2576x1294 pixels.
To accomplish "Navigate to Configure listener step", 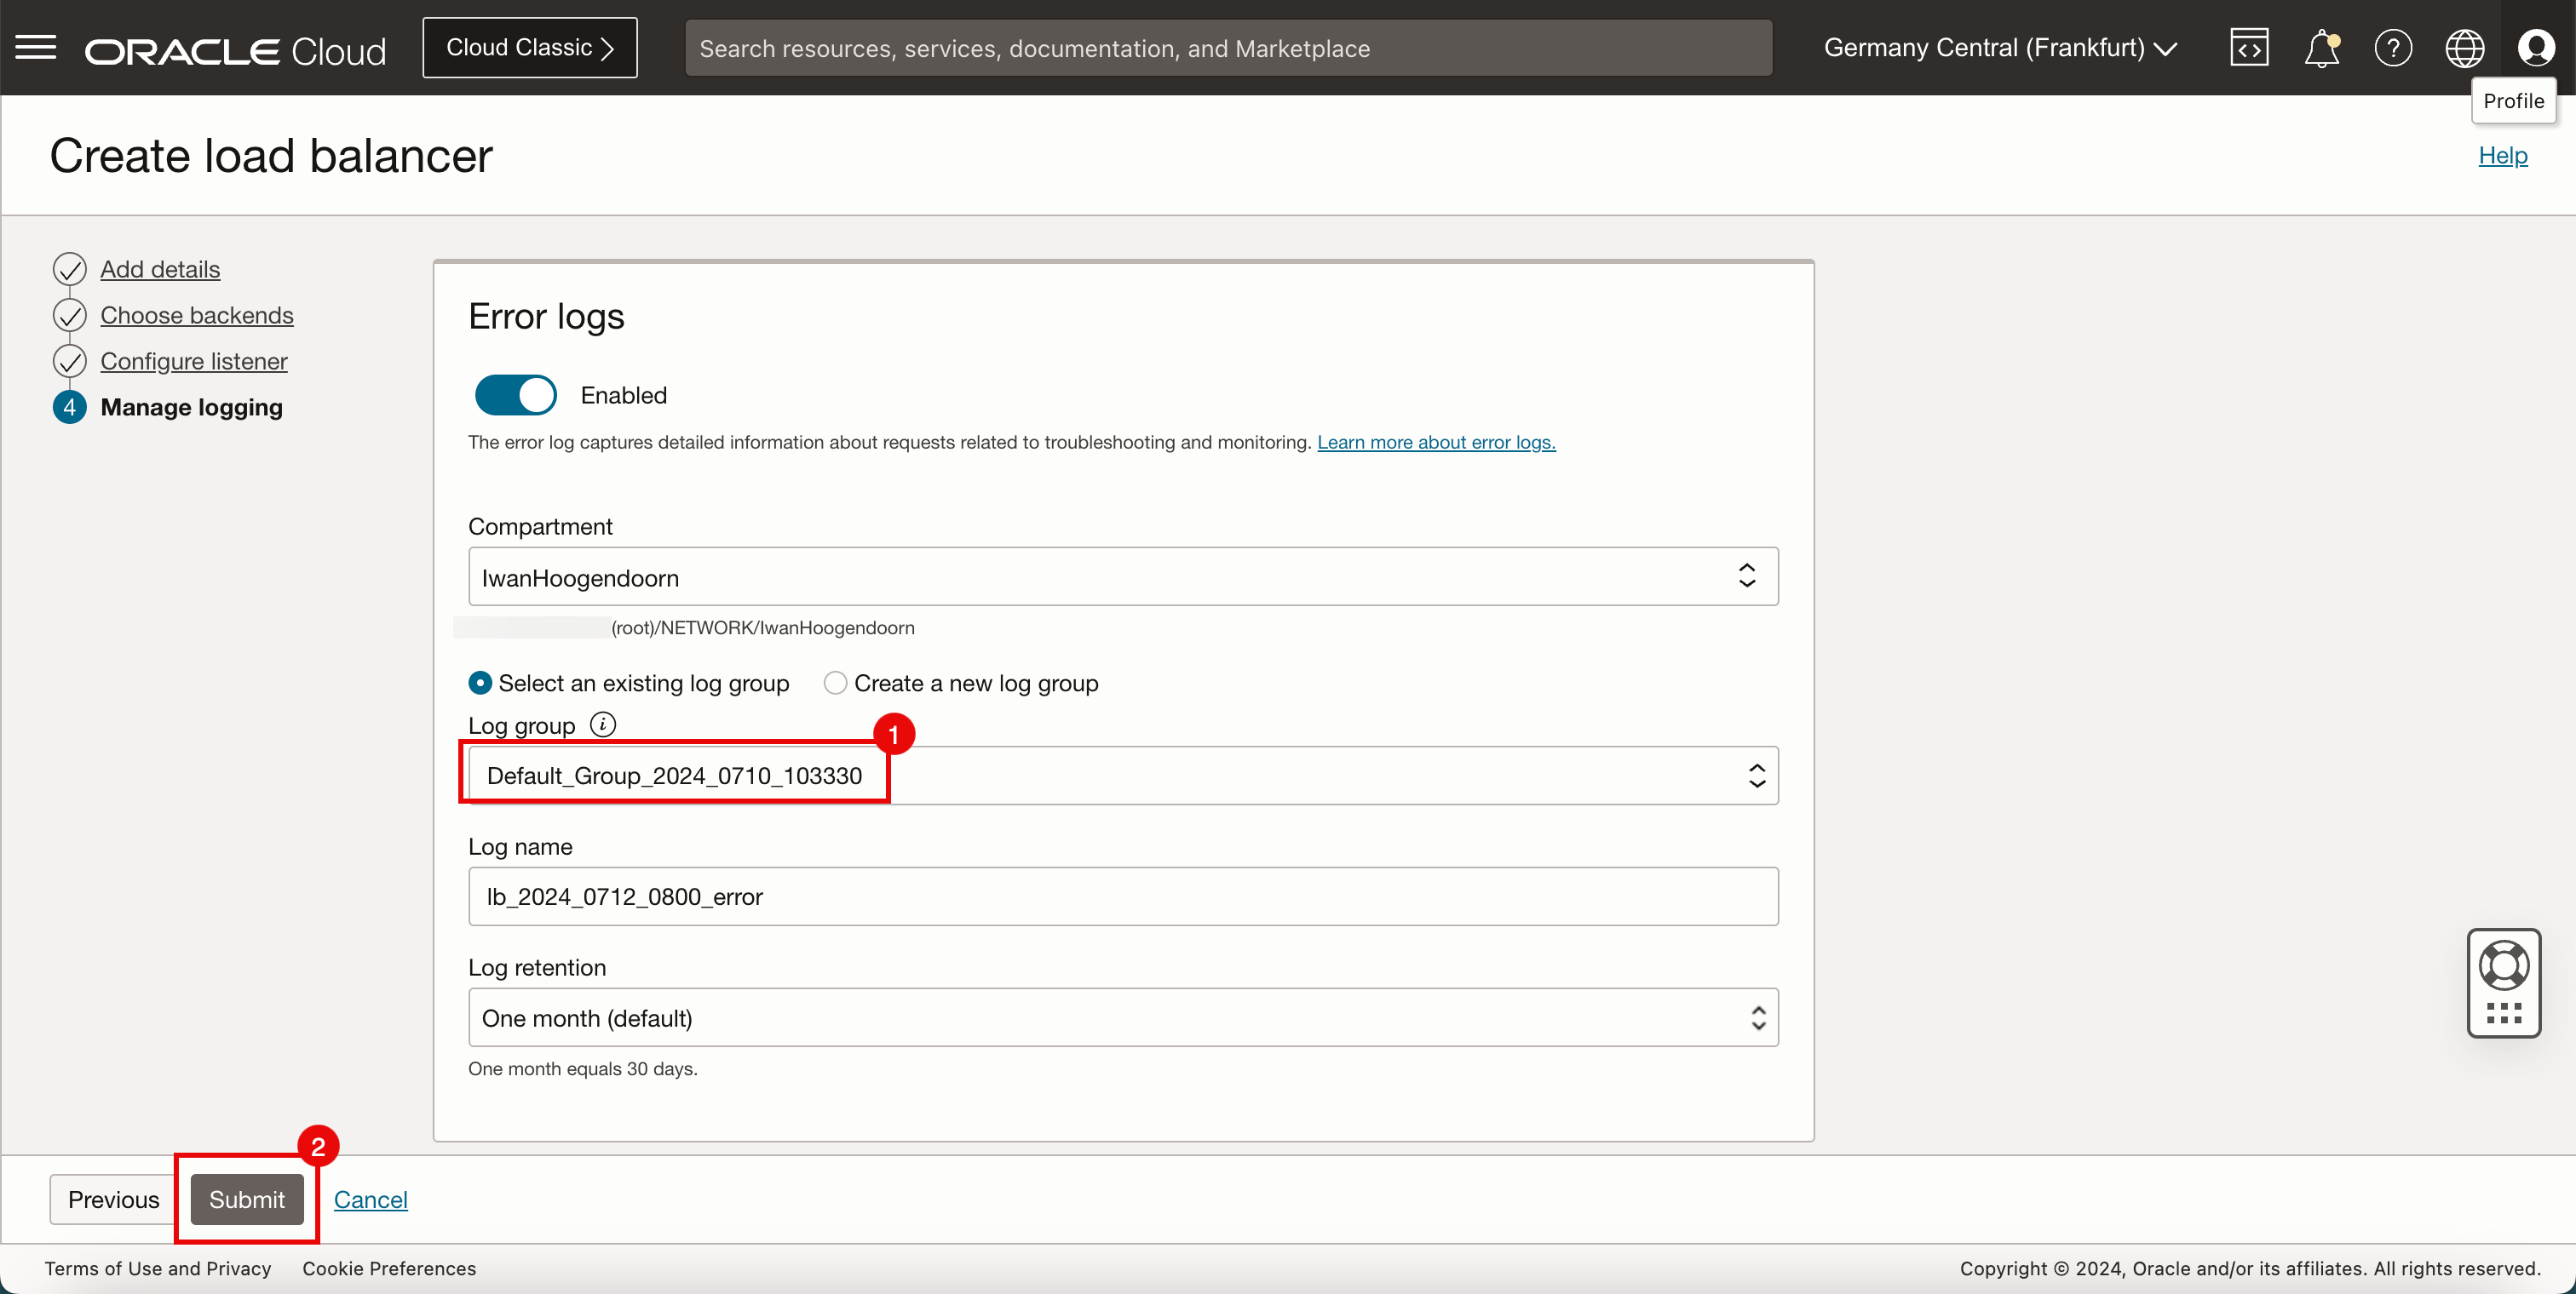I will [193, 360].
